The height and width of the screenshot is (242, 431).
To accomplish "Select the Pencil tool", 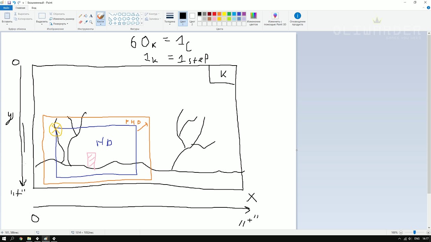I will pos(80,16).
